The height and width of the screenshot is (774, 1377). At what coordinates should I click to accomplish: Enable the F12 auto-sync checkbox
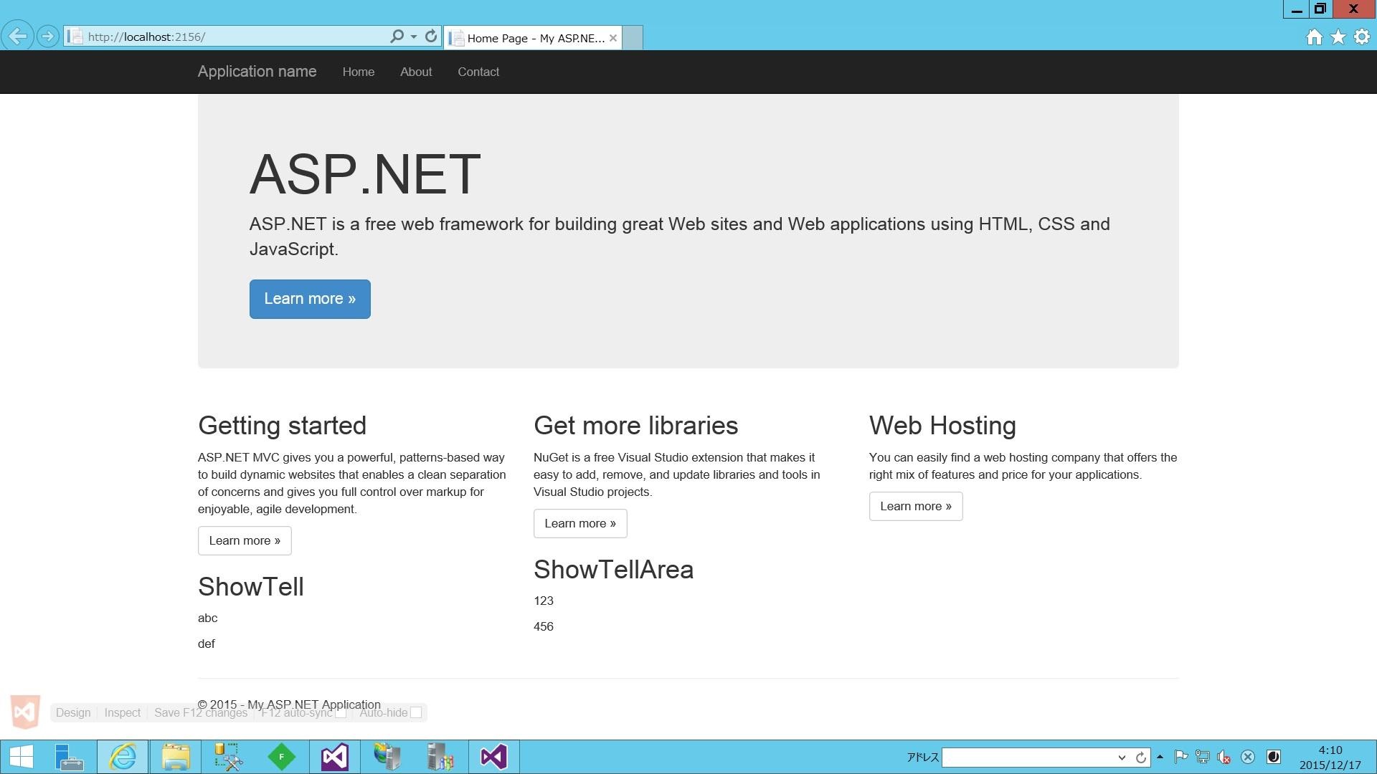pyautogui.click(x=341, y=712)
